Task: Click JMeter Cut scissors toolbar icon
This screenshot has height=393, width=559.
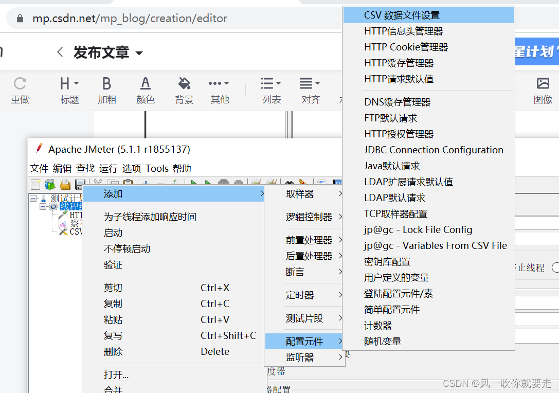Action: (x=98, y=183)
